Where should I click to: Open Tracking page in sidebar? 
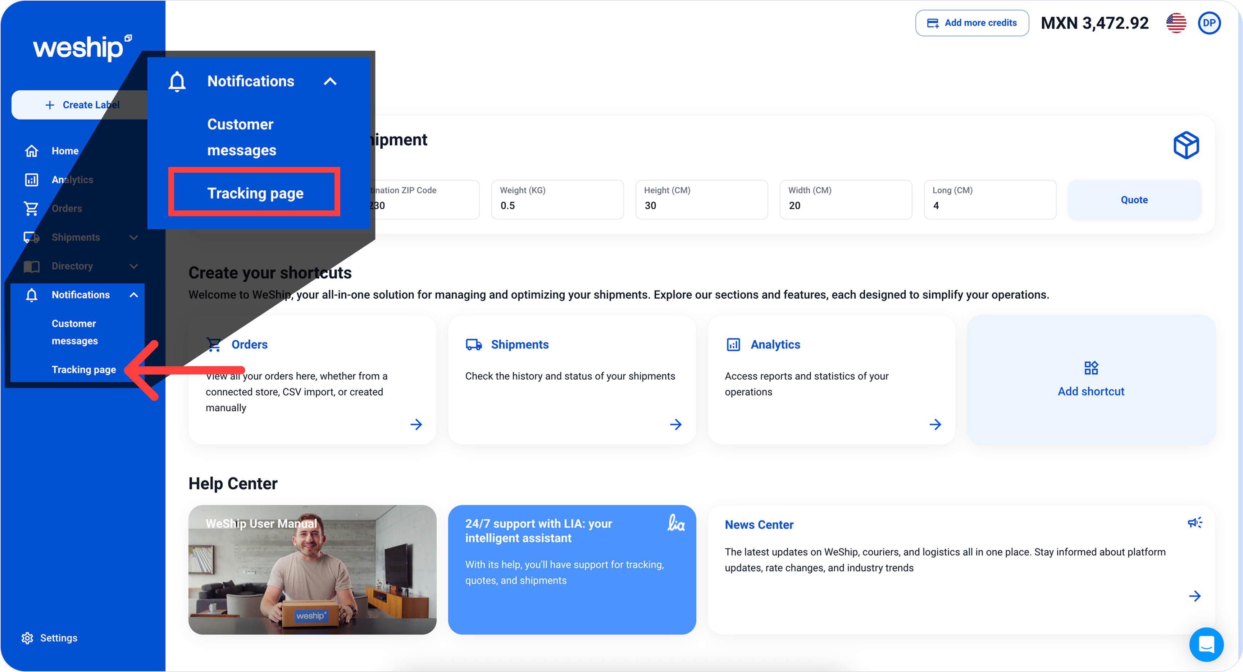(x=83, y=369)
